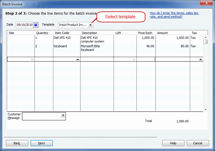Click the Date input field
This screenshot has height=151, width=215.
pos(25,25)
